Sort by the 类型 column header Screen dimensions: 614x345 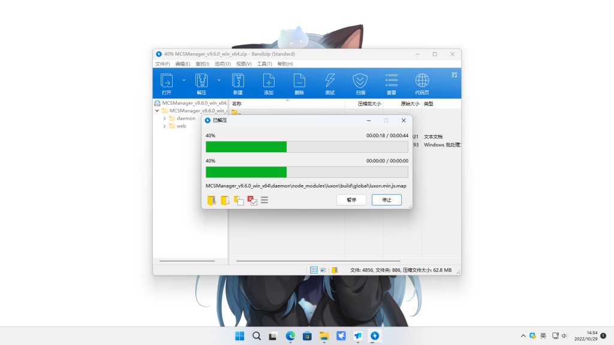[428, 104]
